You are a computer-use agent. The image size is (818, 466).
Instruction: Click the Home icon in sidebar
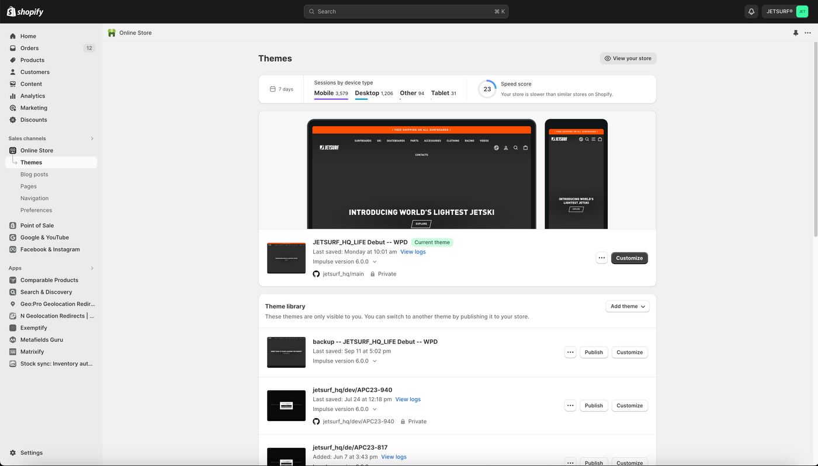point(13,36)
